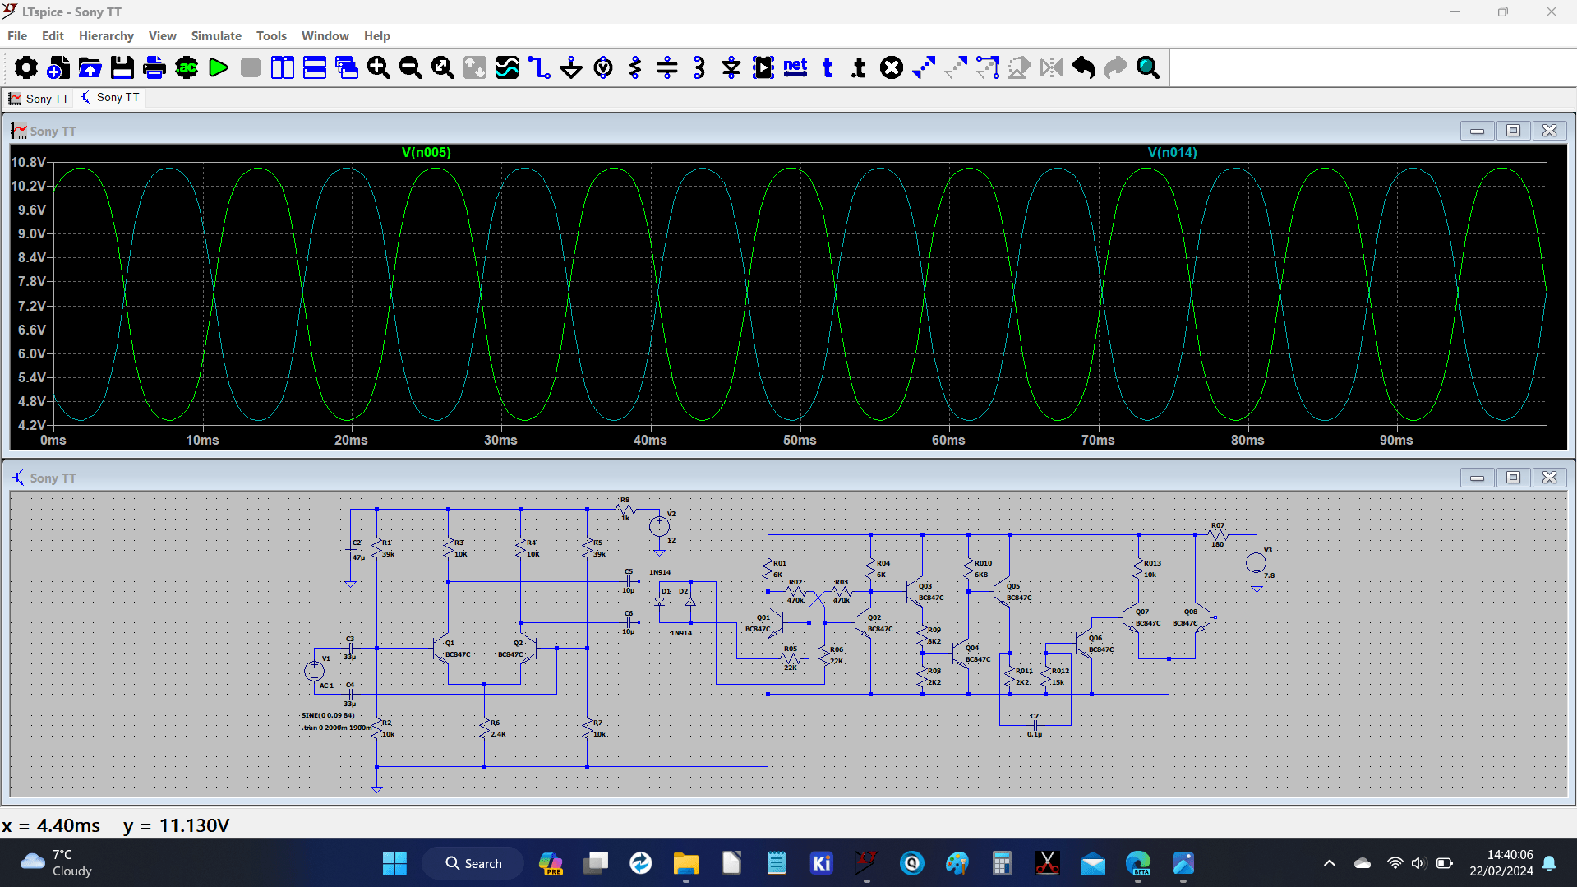Click the grey Stop simulation icon
This screenshot has width=1577, height=887.
pyautogui.click(x=251, y=67)
